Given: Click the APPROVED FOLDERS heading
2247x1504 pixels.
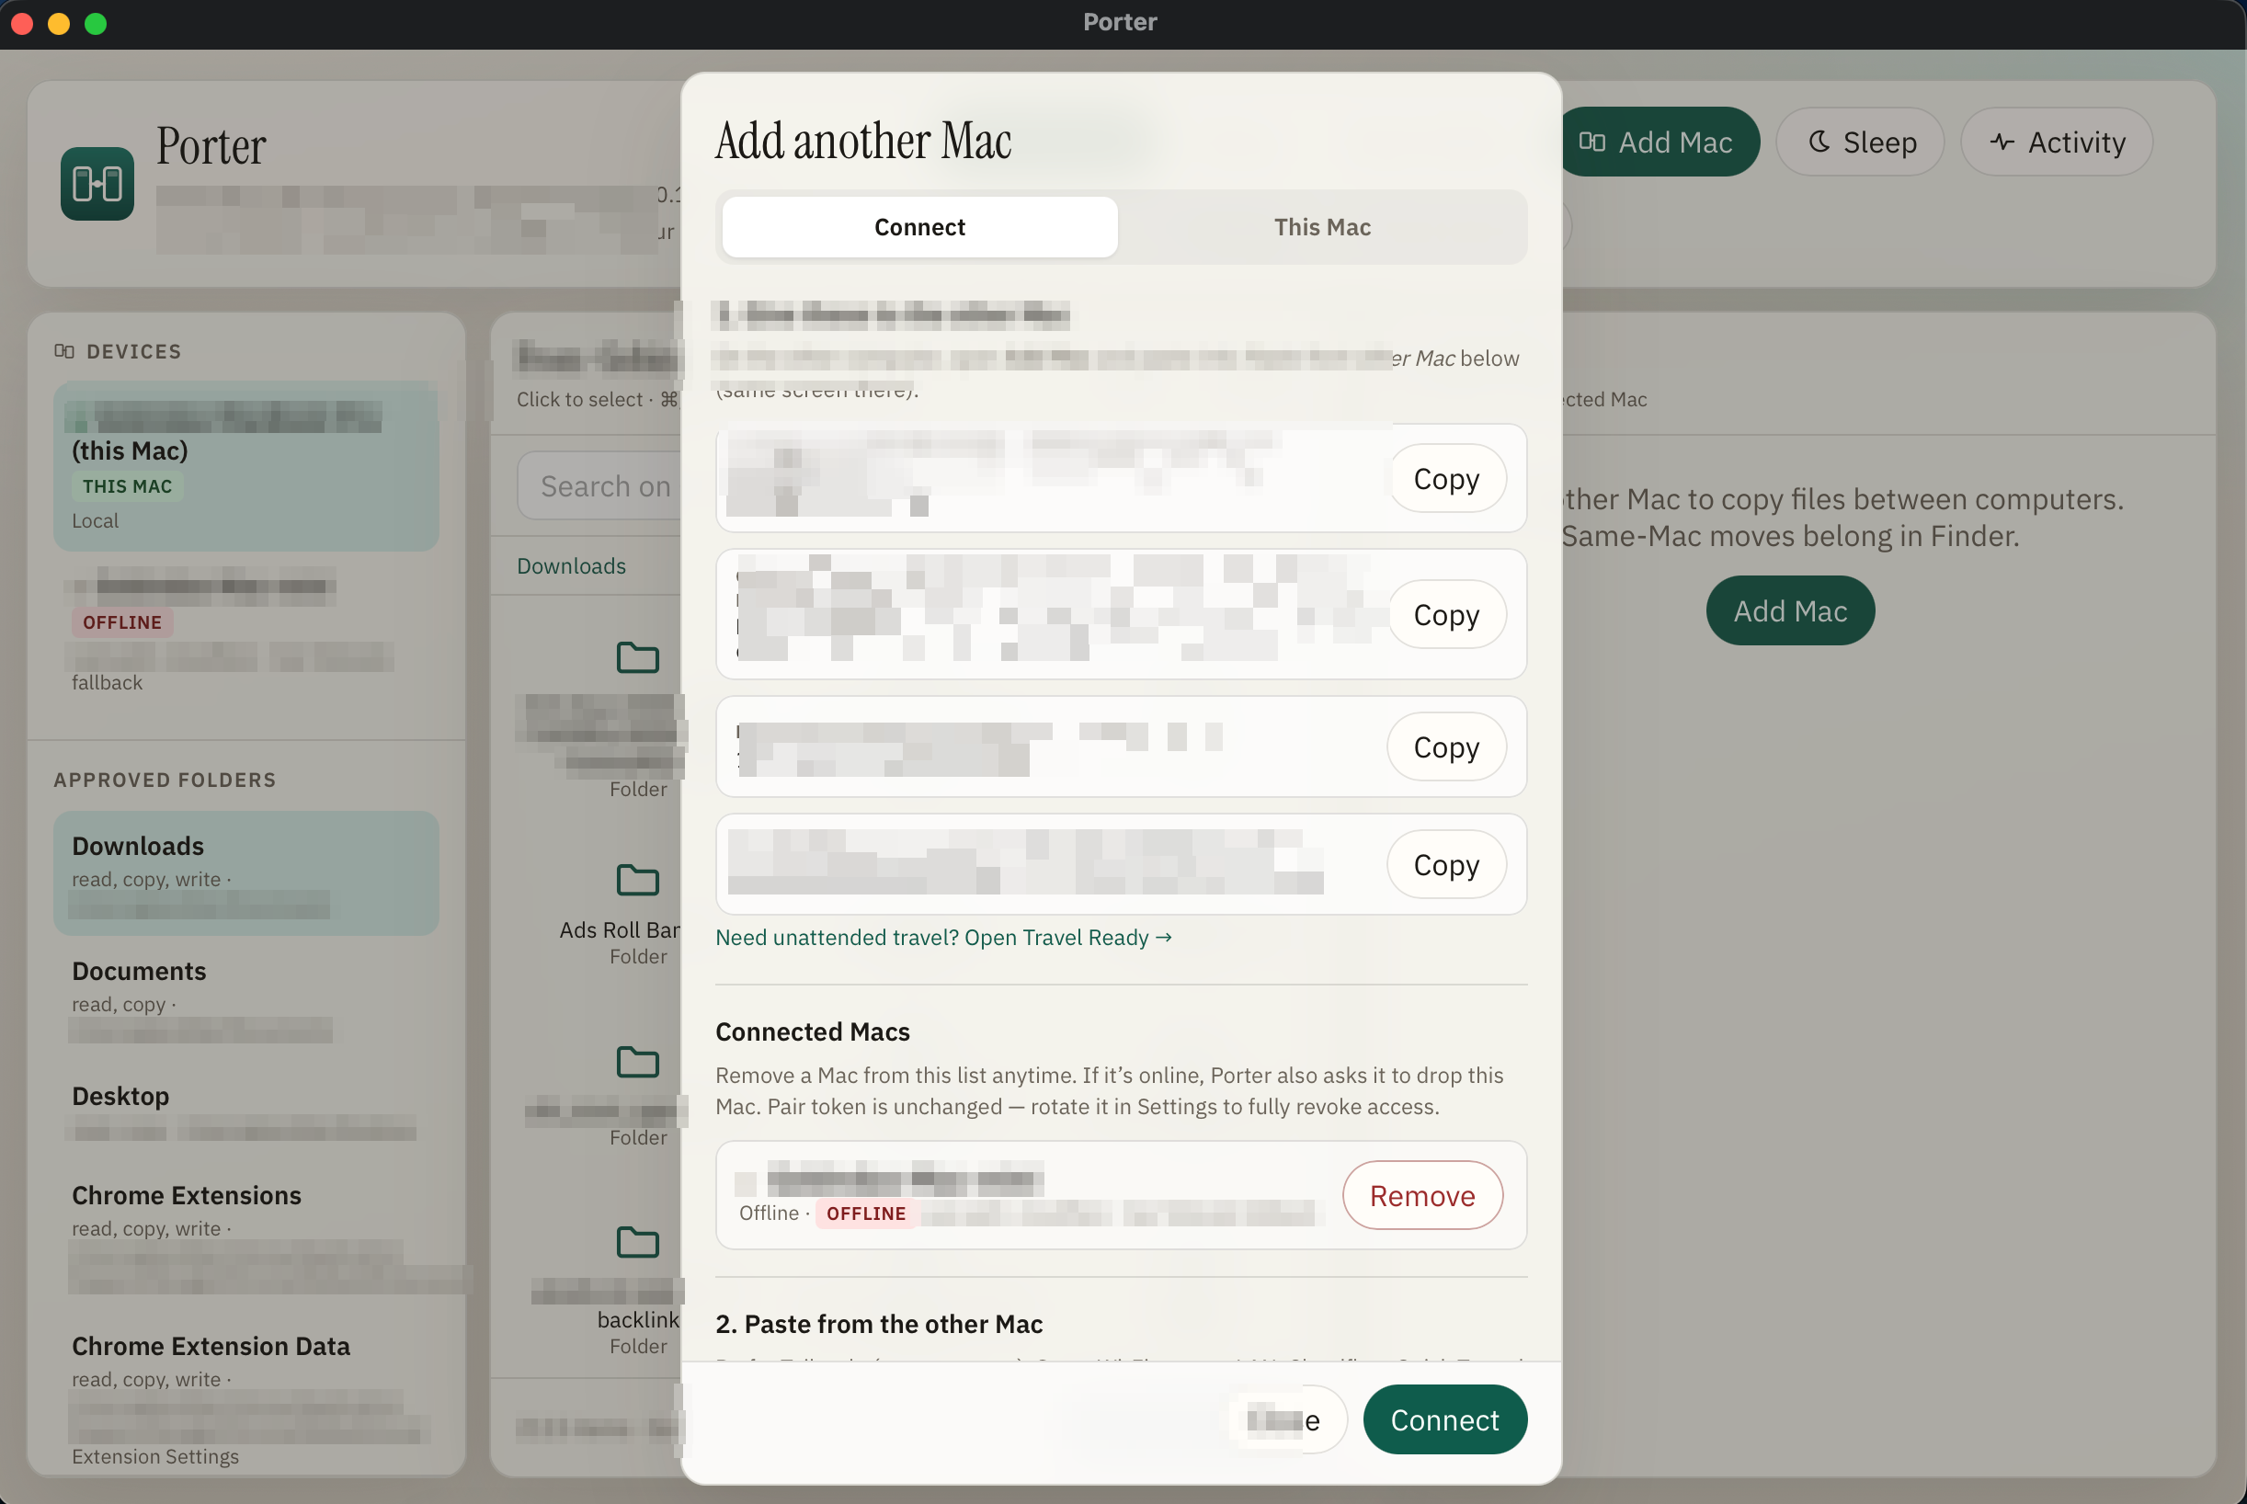Looking at the screenshot, I should tap(165, 780).
